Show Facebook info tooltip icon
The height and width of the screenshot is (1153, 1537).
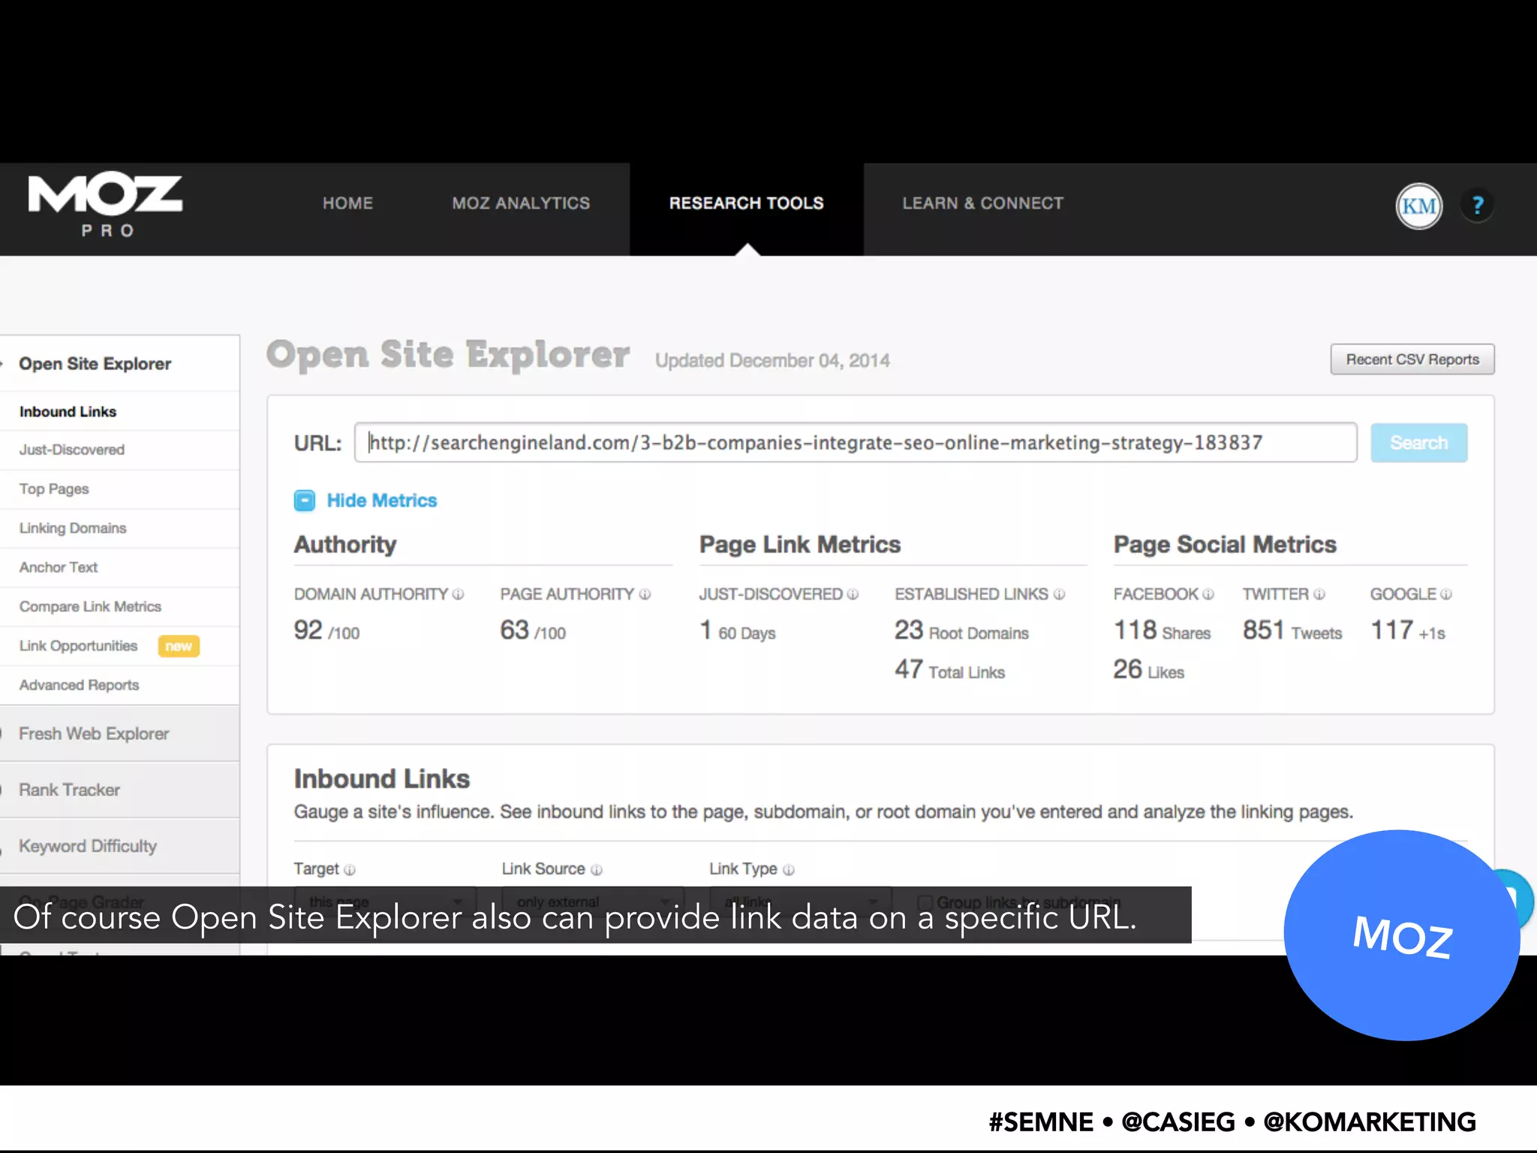tap(1208, 595)
